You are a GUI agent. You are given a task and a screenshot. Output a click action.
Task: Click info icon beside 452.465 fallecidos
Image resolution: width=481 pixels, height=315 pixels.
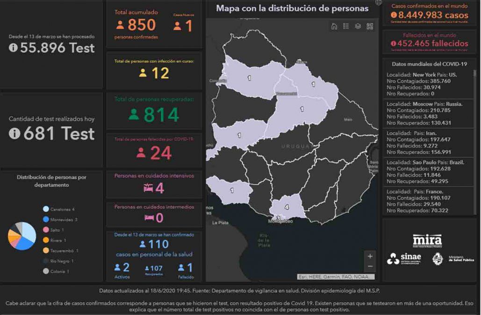tap(394, 43)
